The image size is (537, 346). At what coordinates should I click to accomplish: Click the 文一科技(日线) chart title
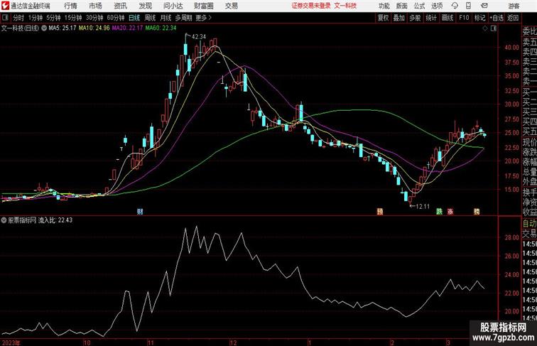20,28
